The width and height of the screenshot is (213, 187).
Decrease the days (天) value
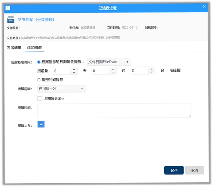(x=74, y=72)
